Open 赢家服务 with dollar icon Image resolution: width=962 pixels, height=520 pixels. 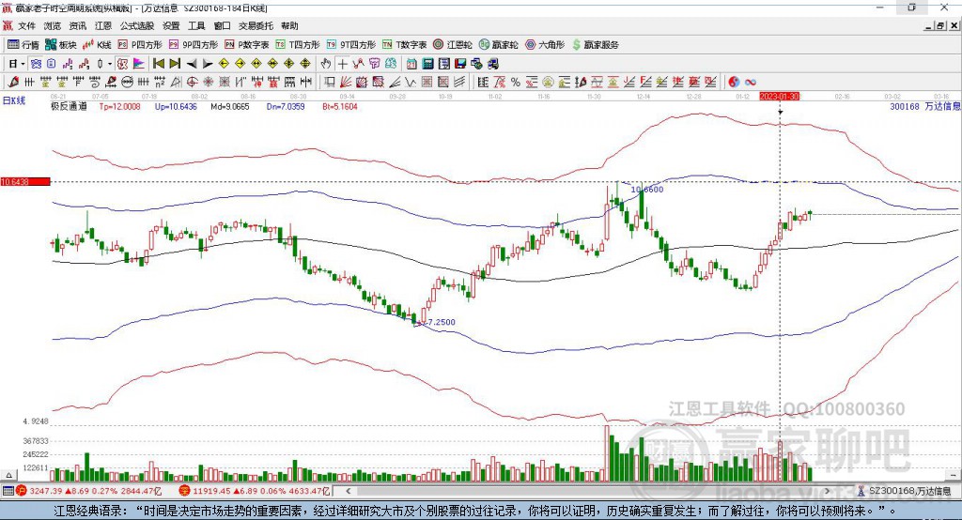point(595,45)
